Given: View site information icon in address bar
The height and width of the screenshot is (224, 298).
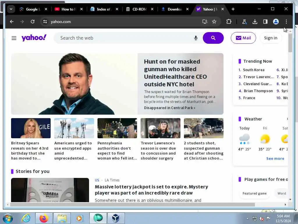Looking at the screenshot, I should pos(45,22).
